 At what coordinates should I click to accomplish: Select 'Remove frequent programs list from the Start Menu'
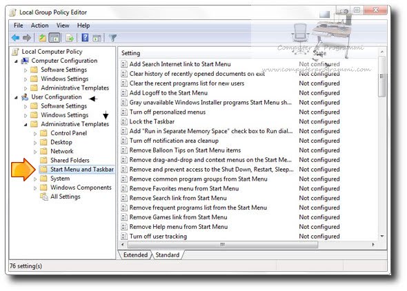tap(198, 208)
